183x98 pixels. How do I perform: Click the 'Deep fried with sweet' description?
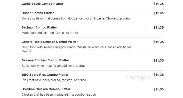76,49
